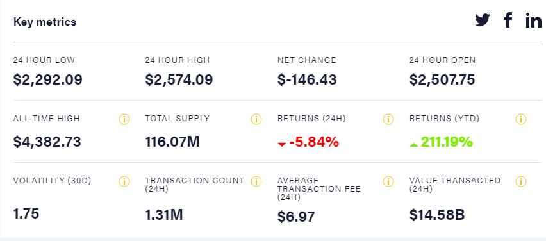Click the green 211.19% YTD returns value
Viewport: 546px width, 241px height.
tap(441, 142)
